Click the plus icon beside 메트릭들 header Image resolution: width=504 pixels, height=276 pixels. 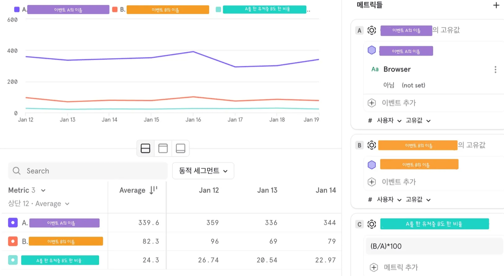pos(496,5)
